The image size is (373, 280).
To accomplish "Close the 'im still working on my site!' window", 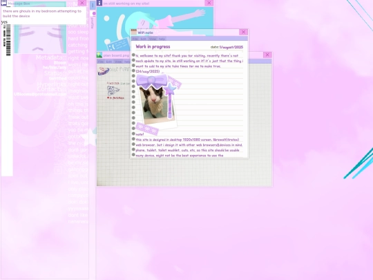I will click(x=209, y=3).
